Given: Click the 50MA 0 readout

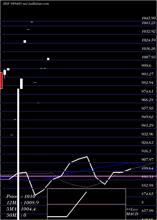Looking at the screenshot, I should (x=16, y=215).
